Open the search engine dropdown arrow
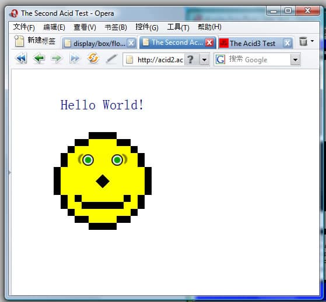The width and height of the screenshot is (326, 302). click(295, 60)
